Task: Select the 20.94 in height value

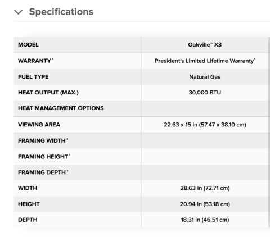Action: click(x=205, y=204)
